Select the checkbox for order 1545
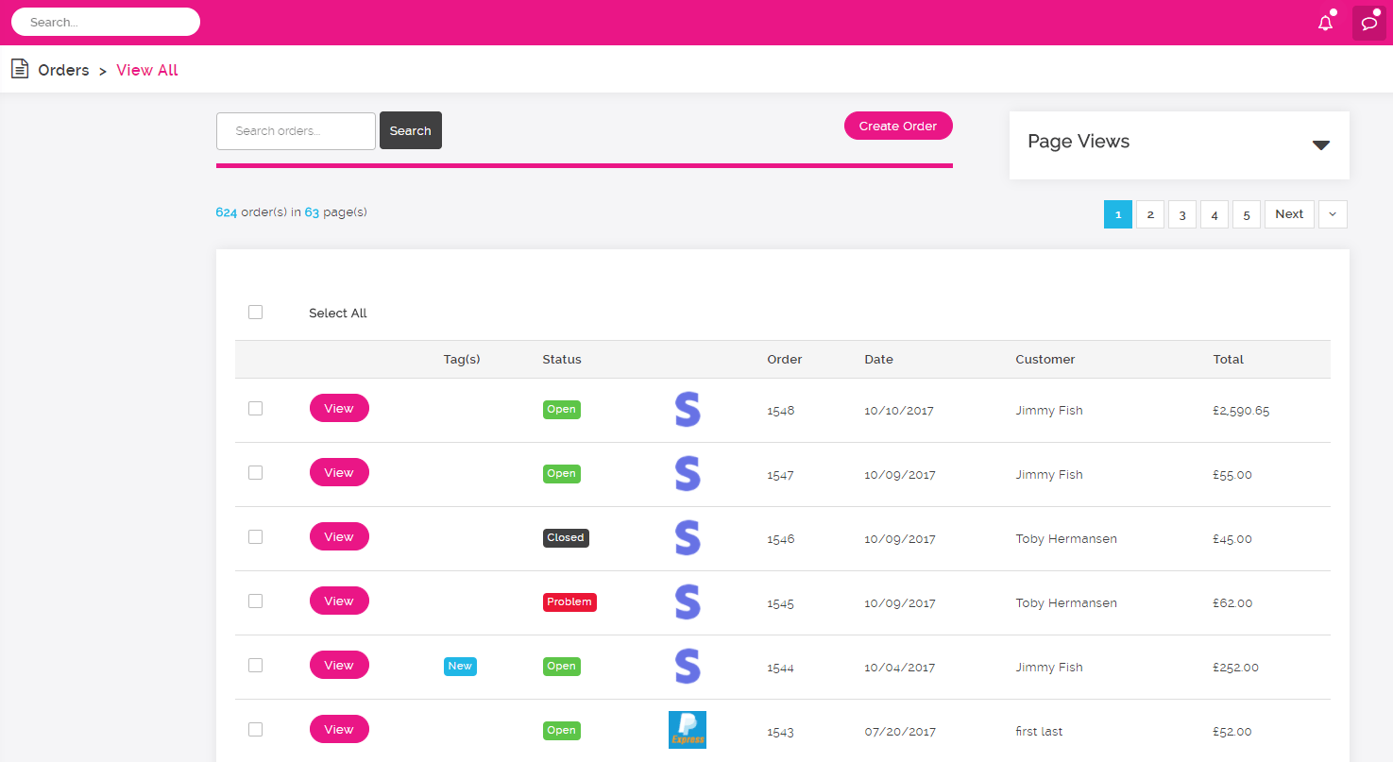The width and height of the screenshot is (1393, 762). point(255,601)
